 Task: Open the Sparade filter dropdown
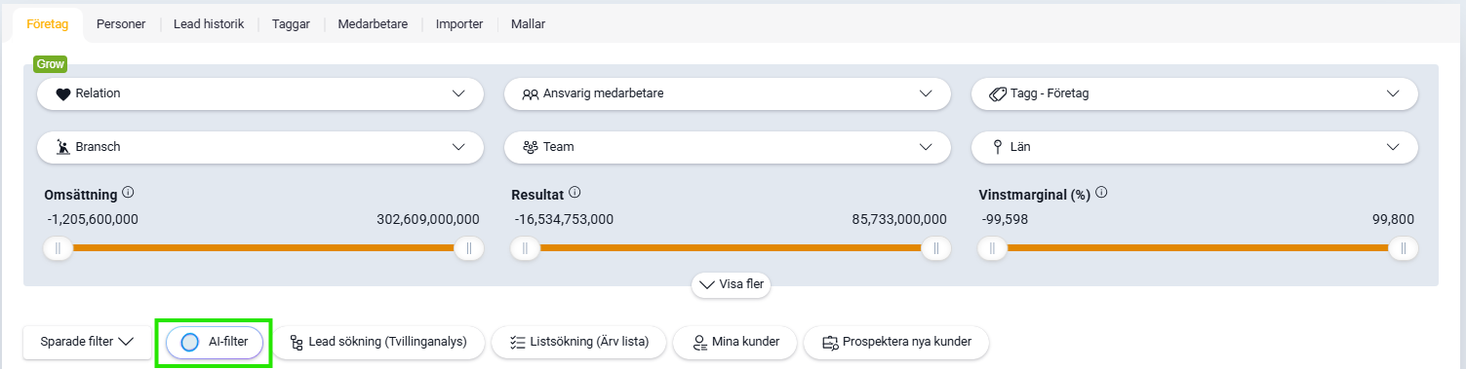pyautogui.click(x=86, y=342)
